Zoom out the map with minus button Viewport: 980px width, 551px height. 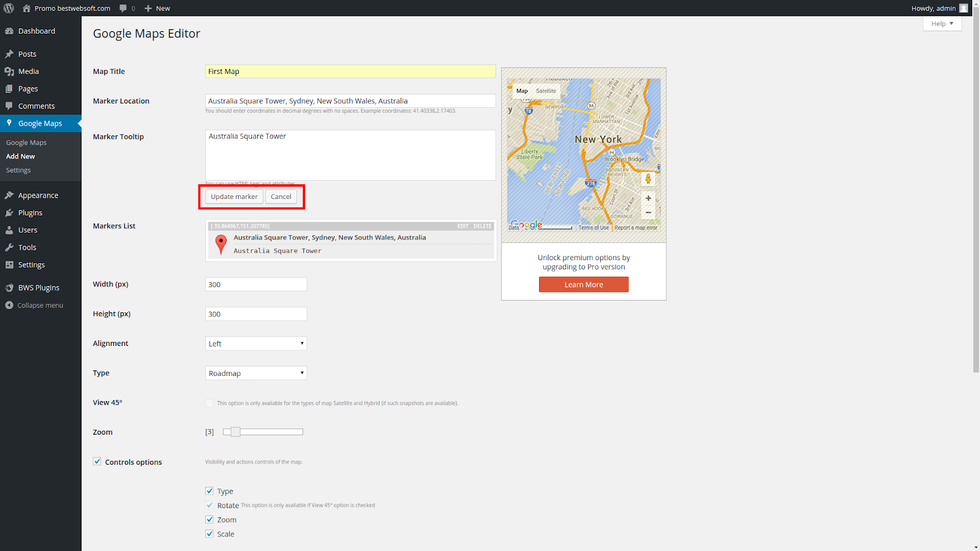(x=648, y=212)
